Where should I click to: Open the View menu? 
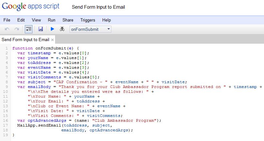[x=36, y=20]
